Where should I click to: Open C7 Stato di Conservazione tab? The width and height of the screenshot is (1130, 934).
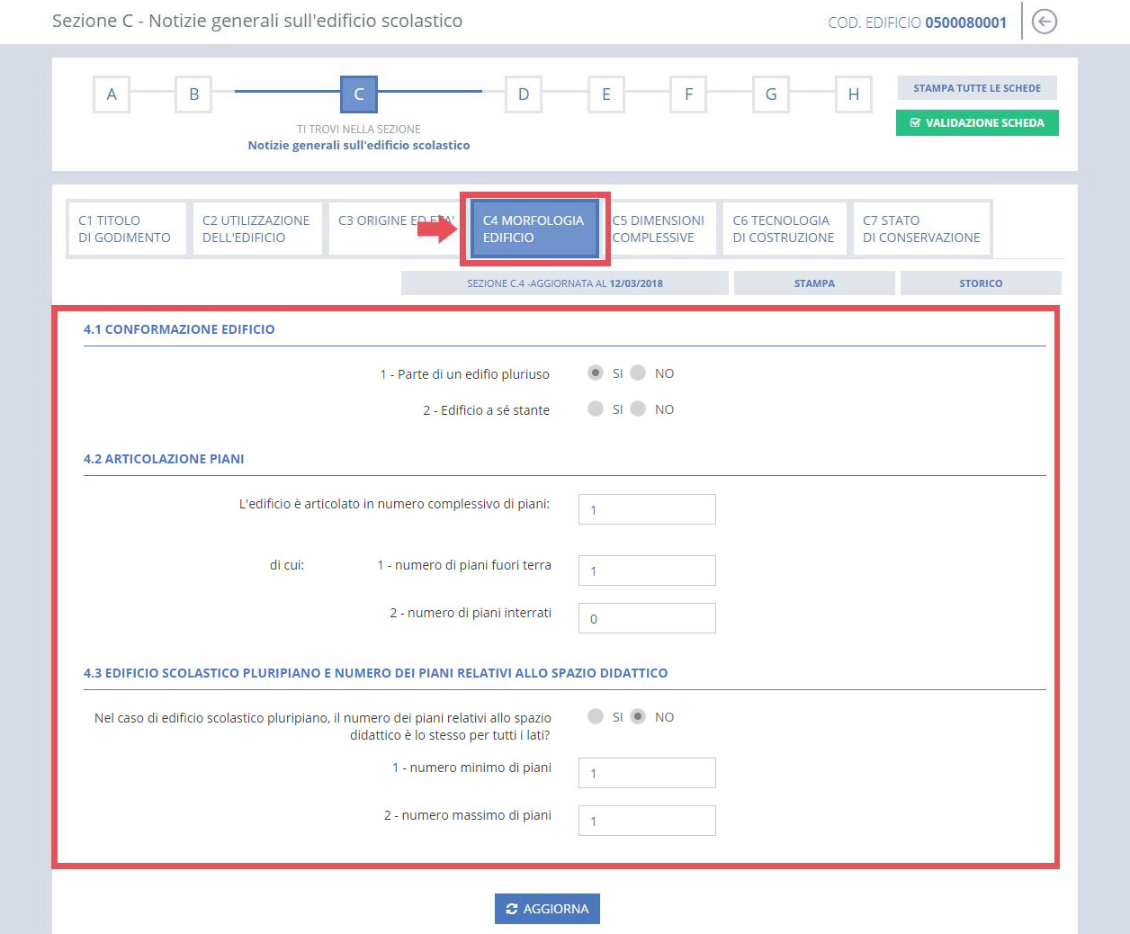click(x=921, y=229)
